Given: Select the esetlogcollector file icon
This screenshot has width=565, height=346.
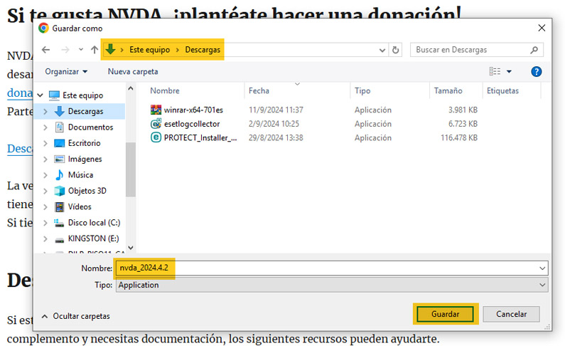Looking at the screenshot, I should click(156, 123).
